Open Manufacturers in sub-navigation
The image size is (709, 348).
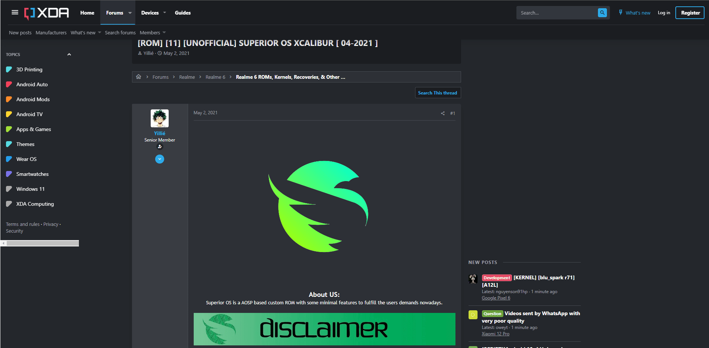click(51, 32)
